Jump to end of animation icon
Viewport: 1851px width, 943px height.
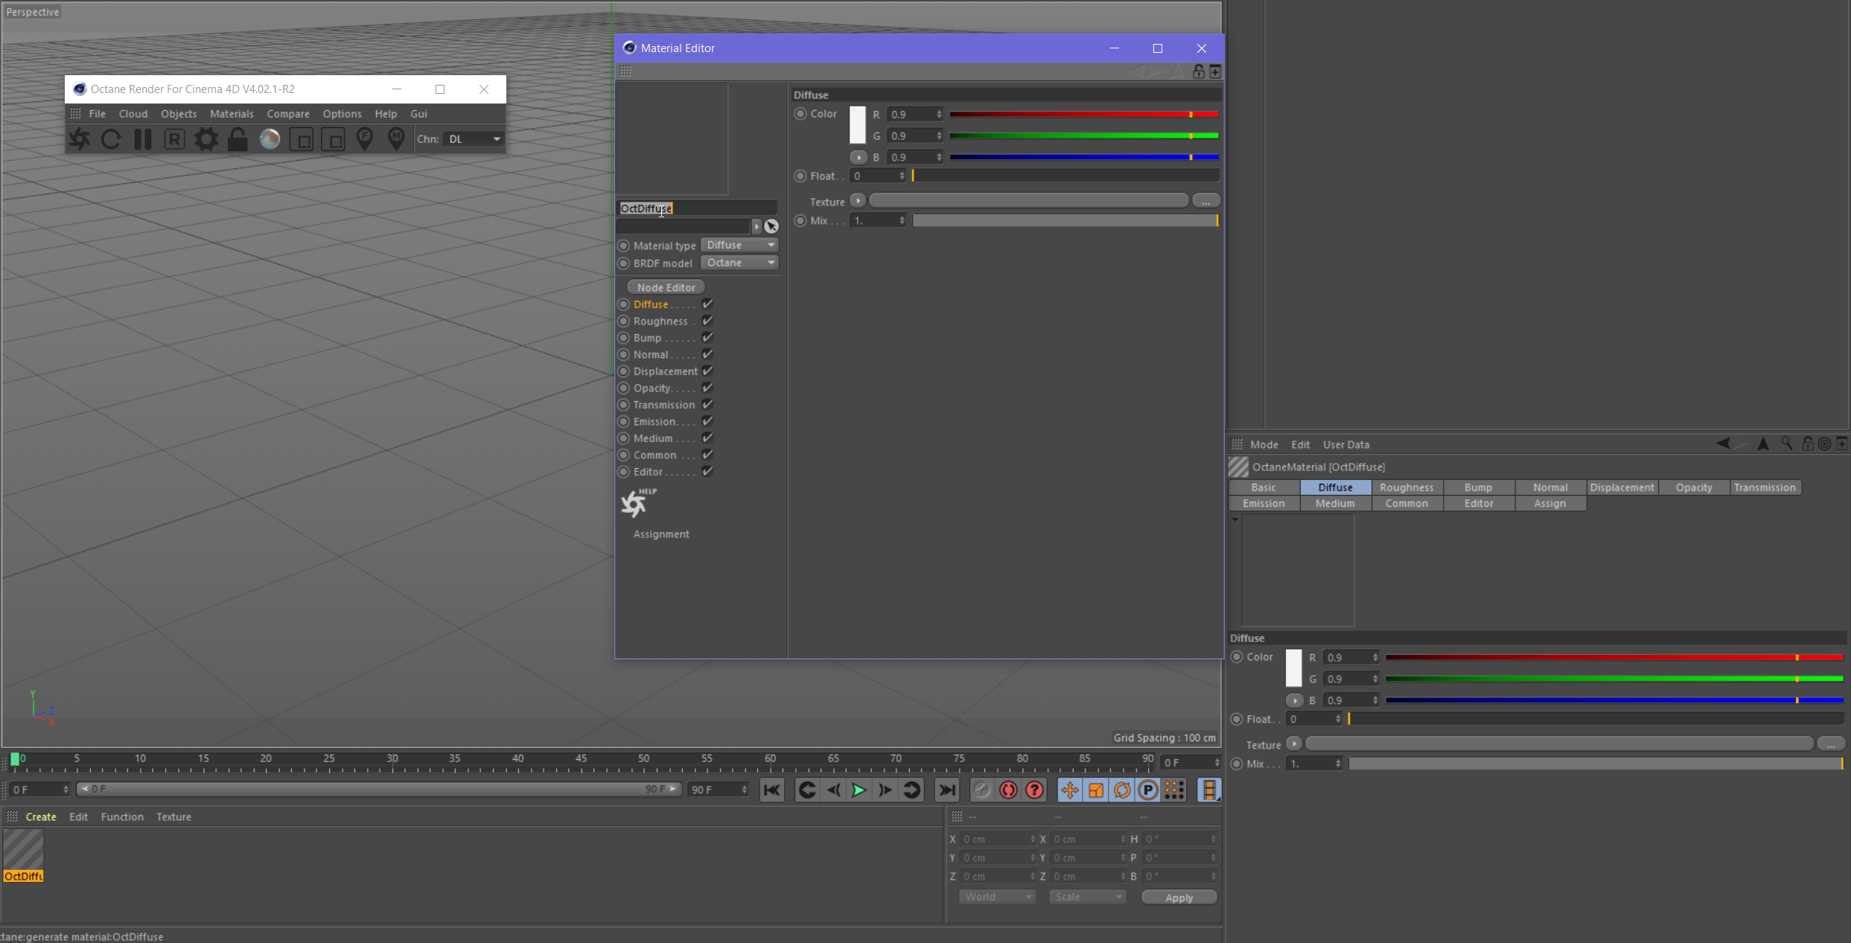click(946, 790)
